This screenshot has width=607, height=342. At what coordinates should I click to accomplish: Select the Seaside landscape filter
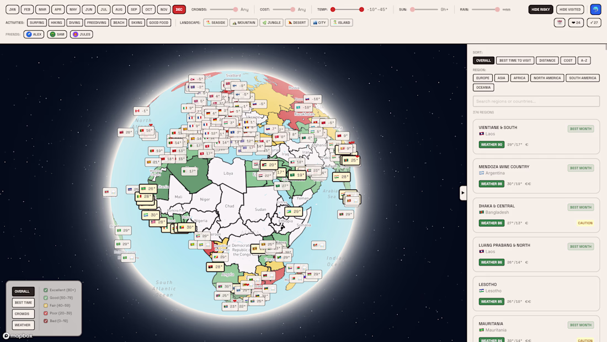216,23
